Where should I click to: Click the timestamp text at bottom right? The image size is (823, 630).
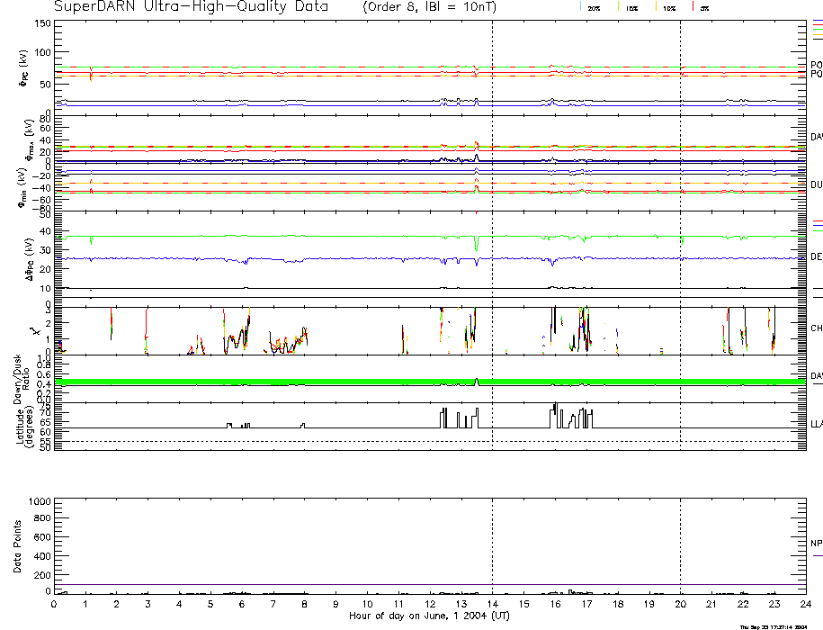780,626
